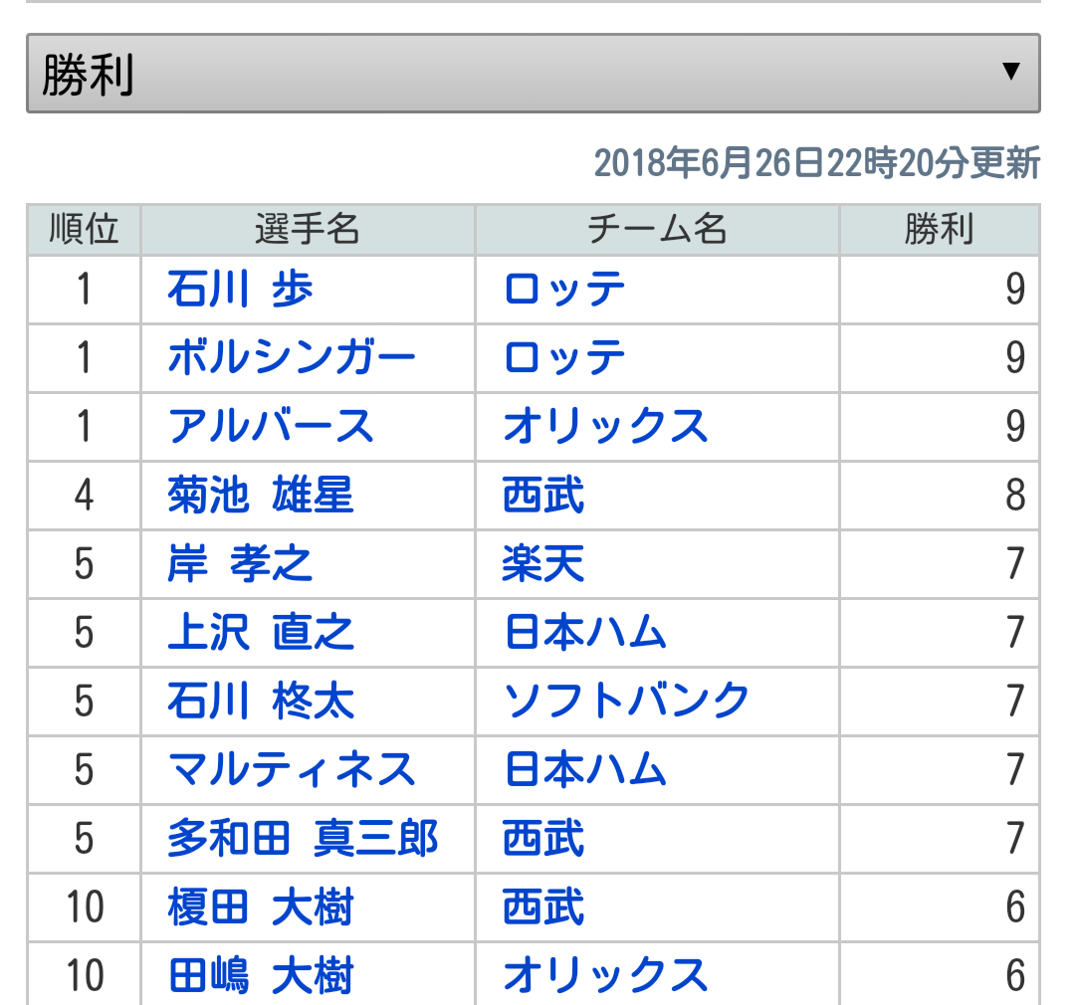The height and width of the screenshot is (1005, 1070).
Task: Open ソフトバンク team link
Action: point(626,702)
